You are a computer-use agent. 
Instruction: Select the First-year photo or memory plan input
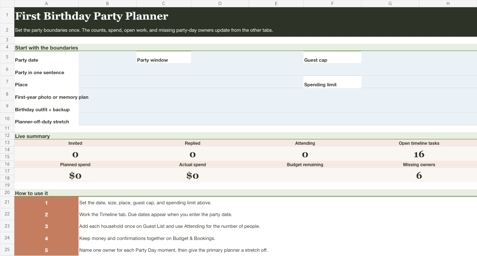(x=278, y=94)
